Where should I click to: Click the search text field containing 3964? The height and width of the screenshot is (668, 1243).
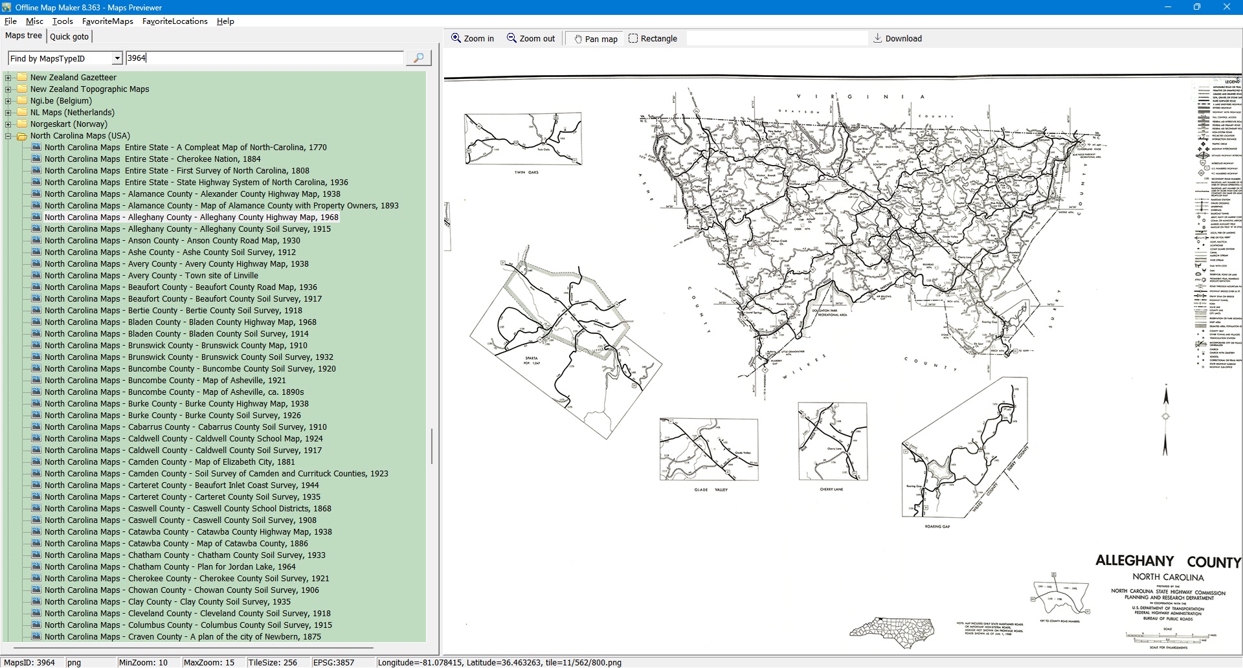264,58
